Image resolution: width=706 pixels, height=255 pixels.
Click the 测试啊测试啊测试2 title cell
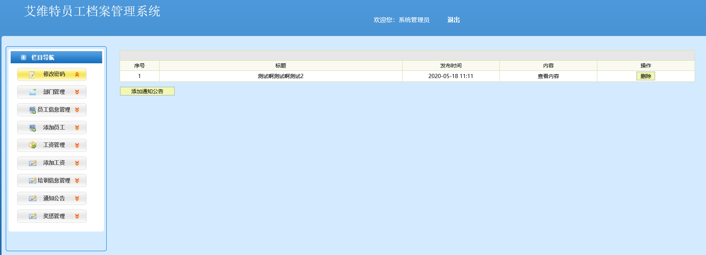tap(281, 76)
